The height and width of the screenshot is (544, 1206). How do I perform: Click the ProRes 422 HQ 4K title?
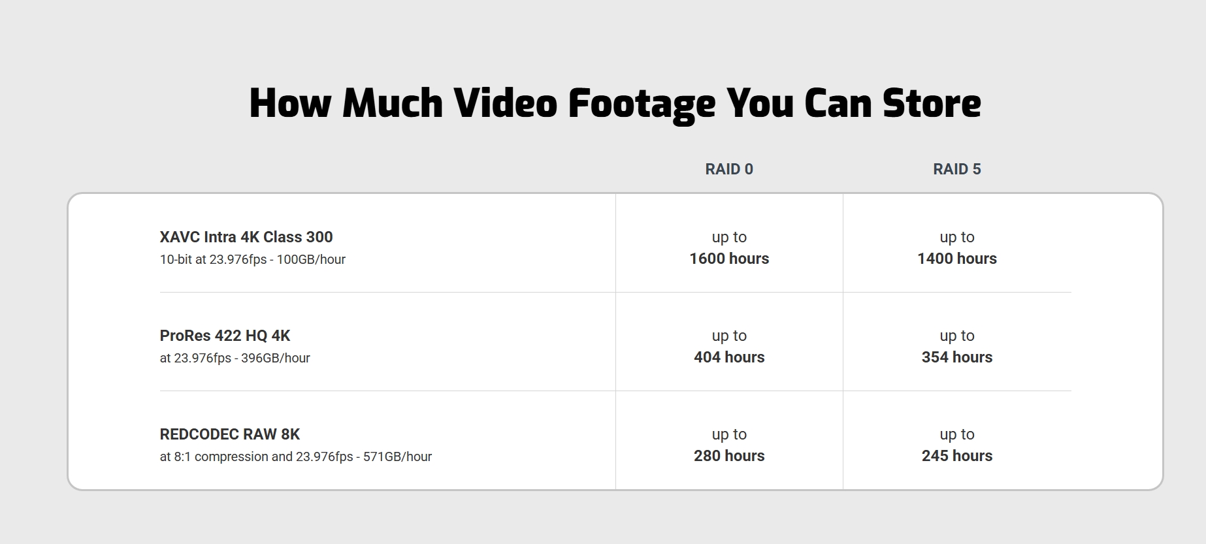click(225, 336)
